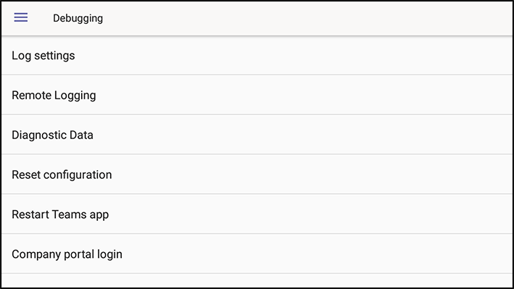Show the side menu via three-line icon
This screenshot has width=514, height=289.
pyautogui.click(x=20, y=17)
